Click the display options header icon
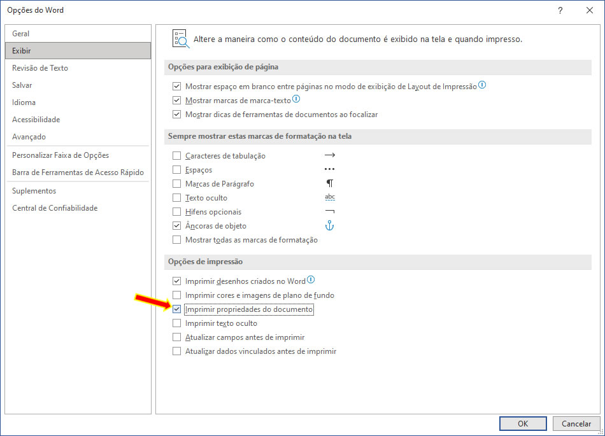Viewport: 605px width, 436px height. click(181, 39)
